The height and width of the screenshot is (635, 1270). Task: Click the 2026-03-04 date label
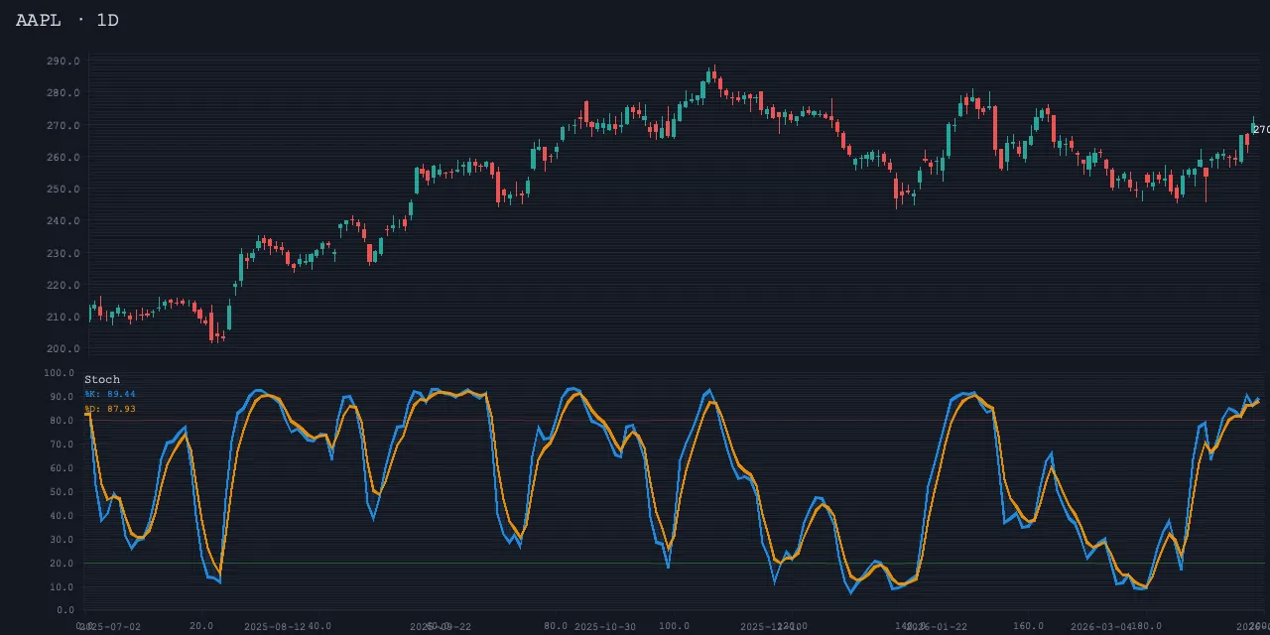1101,627
